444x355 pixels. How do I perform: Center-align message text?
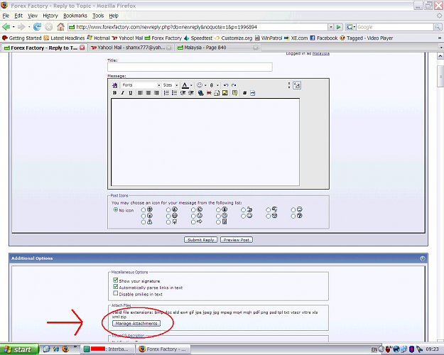(x=148, y=93)
